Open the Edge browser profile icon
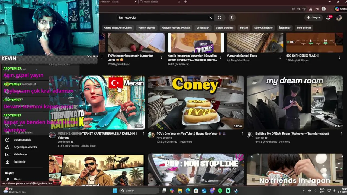 (323, 9)
